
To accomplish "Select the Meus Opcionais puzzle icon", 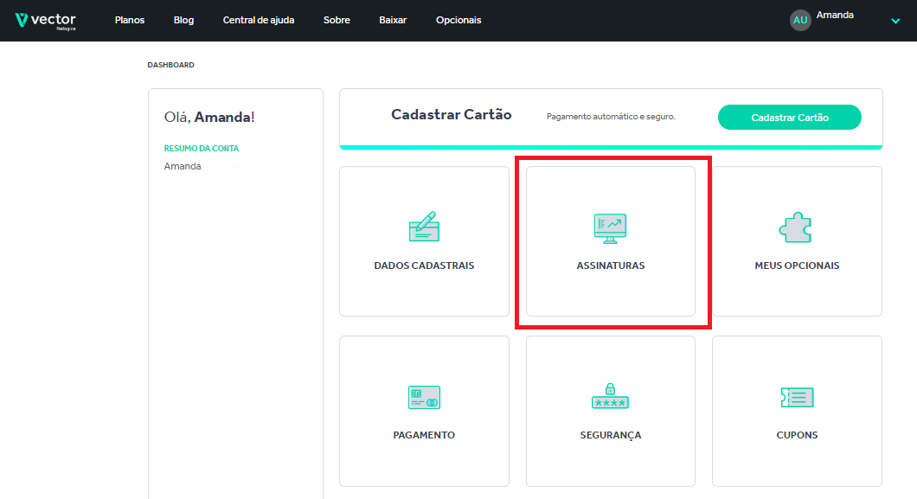I will point(796,227).
